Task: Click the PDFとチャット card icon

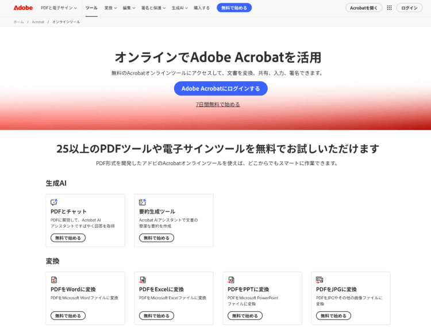Action: click(54, 202)
